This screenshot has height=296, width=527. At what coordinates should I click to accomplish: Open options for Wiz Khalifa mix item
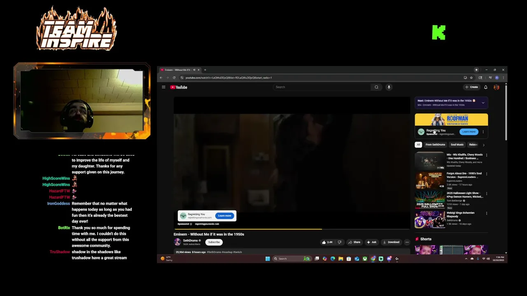(487, 155)
